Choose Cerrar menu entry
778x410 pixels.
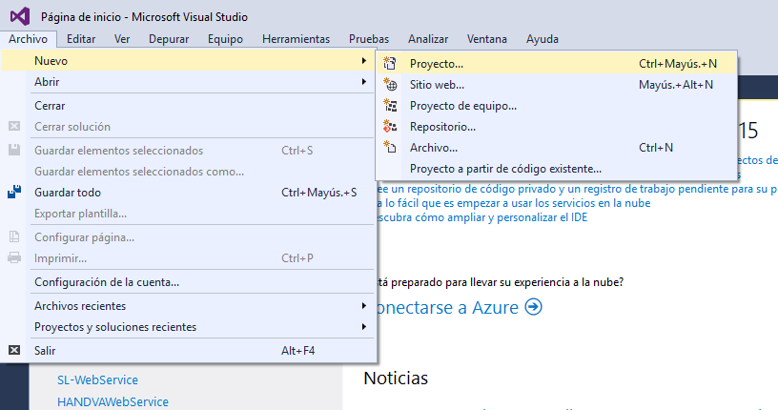click(x=188, y=105)
